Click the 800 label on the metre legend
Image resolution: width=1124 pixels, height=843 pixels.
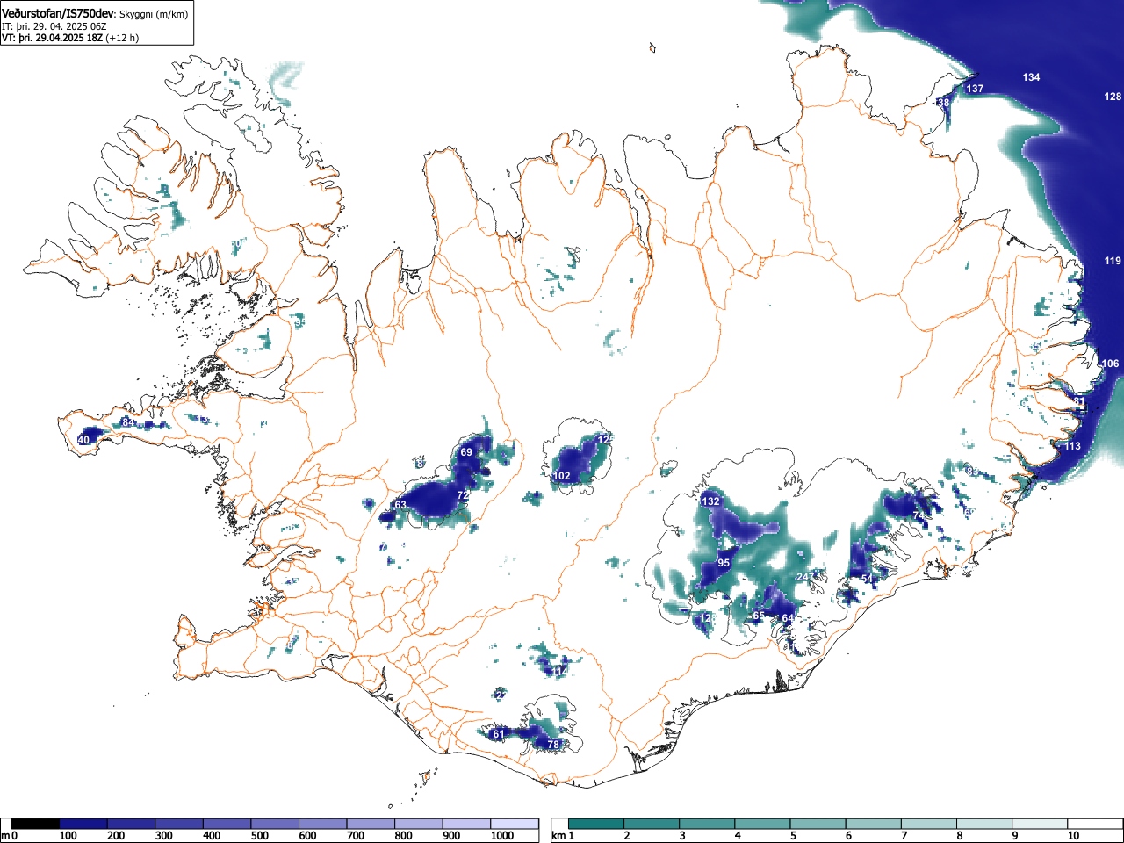[x=403, y=836]
